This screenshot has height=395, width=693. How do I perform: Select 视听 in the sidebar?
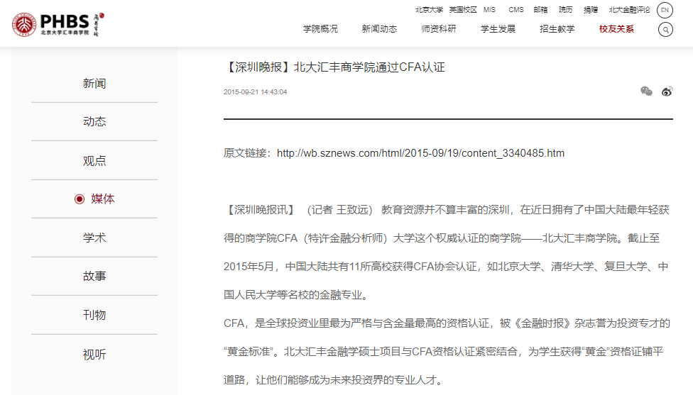click(x=94, y=355)
